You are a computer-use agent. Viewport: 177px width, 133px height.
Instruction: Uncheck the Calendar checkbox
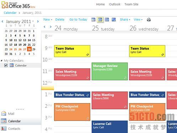[x=6, y=65]
